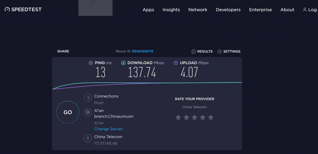Click the ping value 13
The height and width of the screenshot is (154, 318).
100,72
